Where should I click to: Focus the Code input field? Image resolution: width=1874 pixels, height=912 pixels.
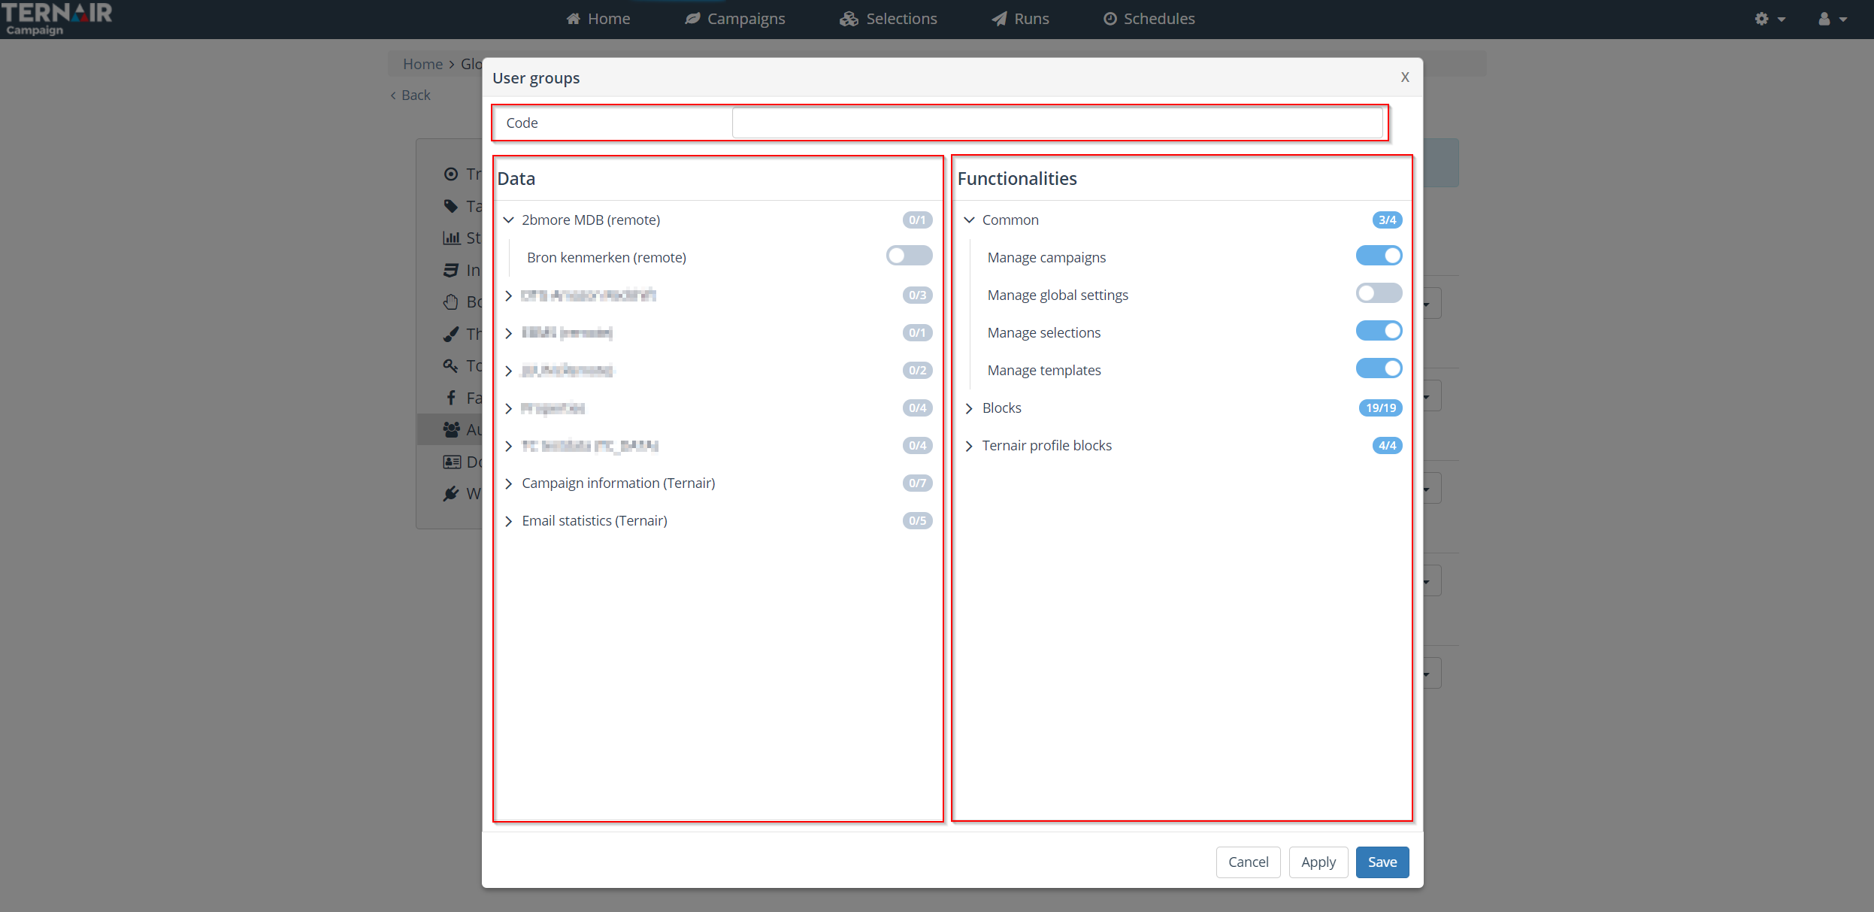1057,123
